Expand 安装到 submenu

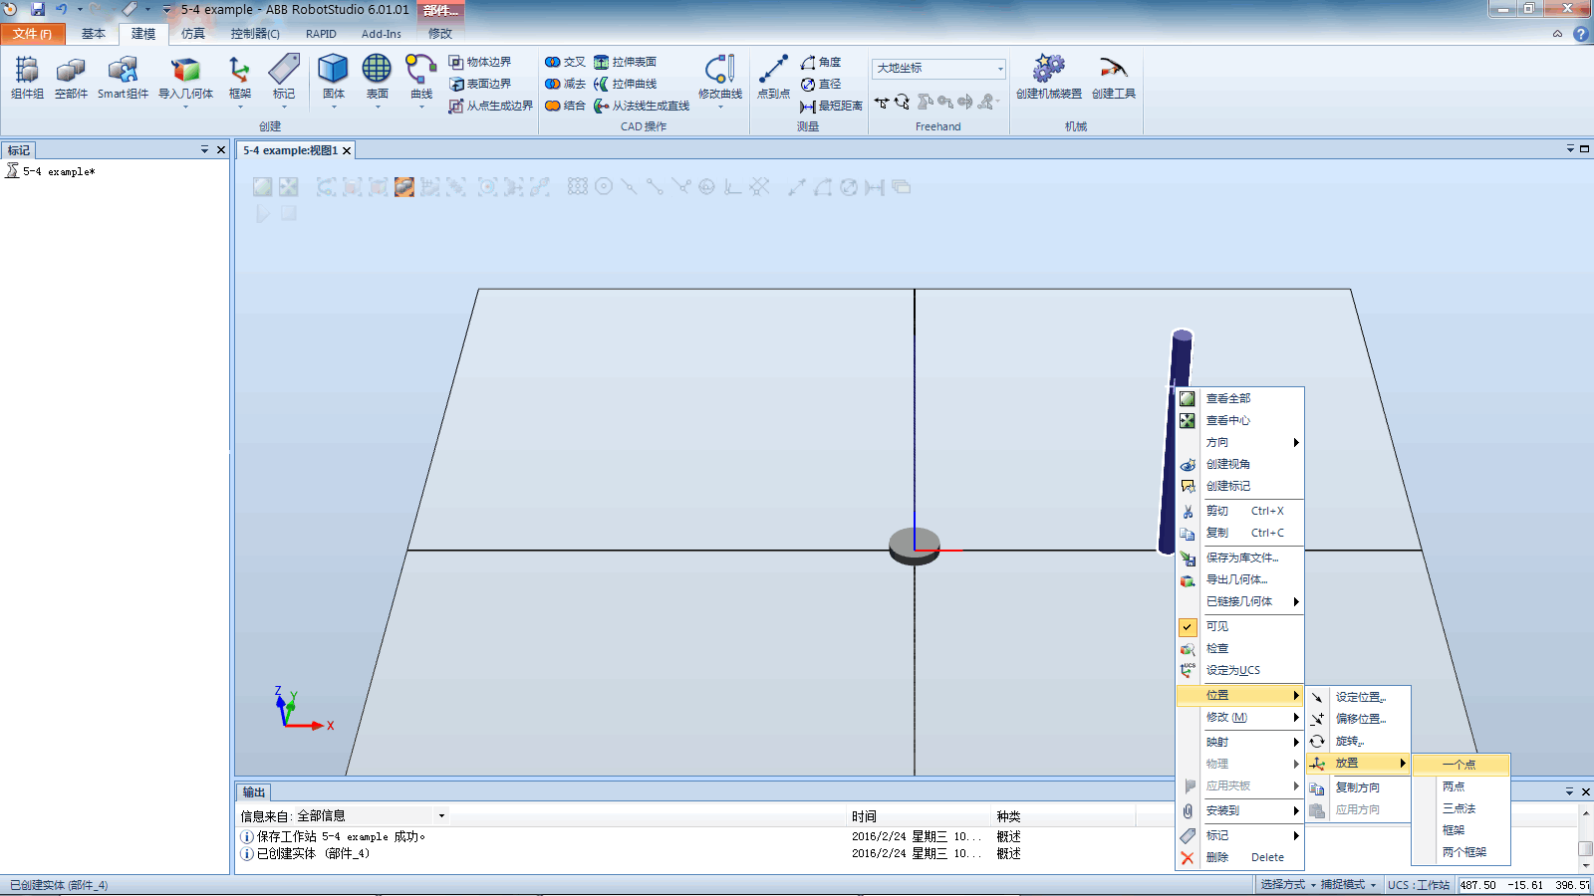click(x=1240, y=810)
